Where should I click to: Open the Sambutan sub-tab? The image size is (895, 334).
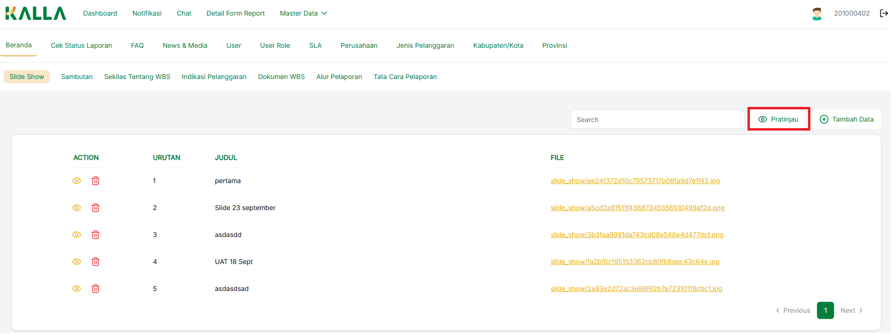77,77
